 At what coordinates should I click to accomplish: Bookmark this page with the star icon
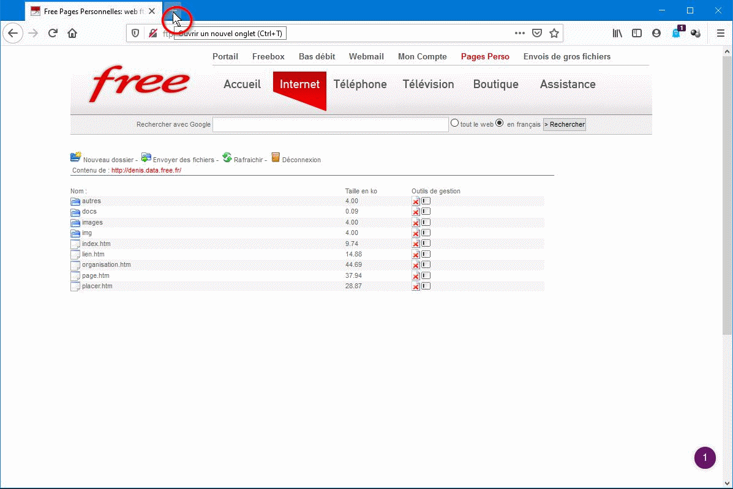pos(554,33)
